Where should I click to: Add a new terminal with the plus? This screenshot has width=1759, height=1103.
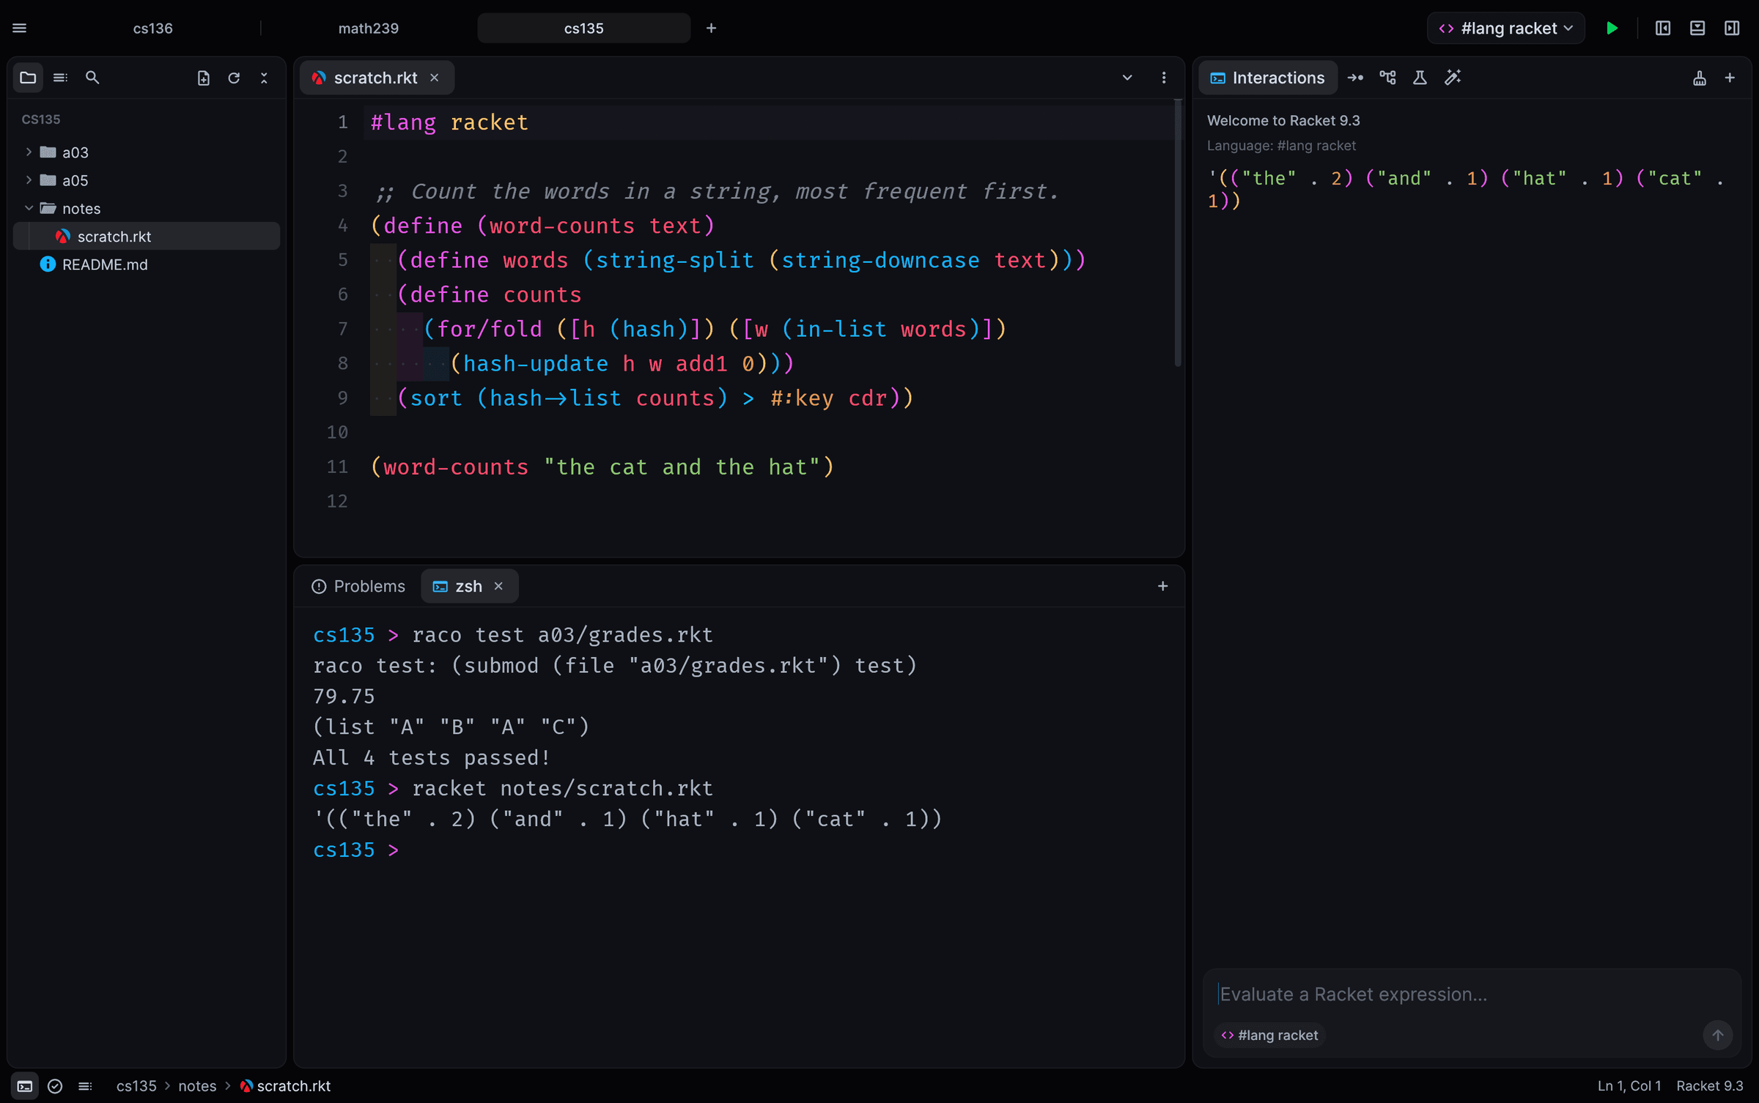point(1162,587)
